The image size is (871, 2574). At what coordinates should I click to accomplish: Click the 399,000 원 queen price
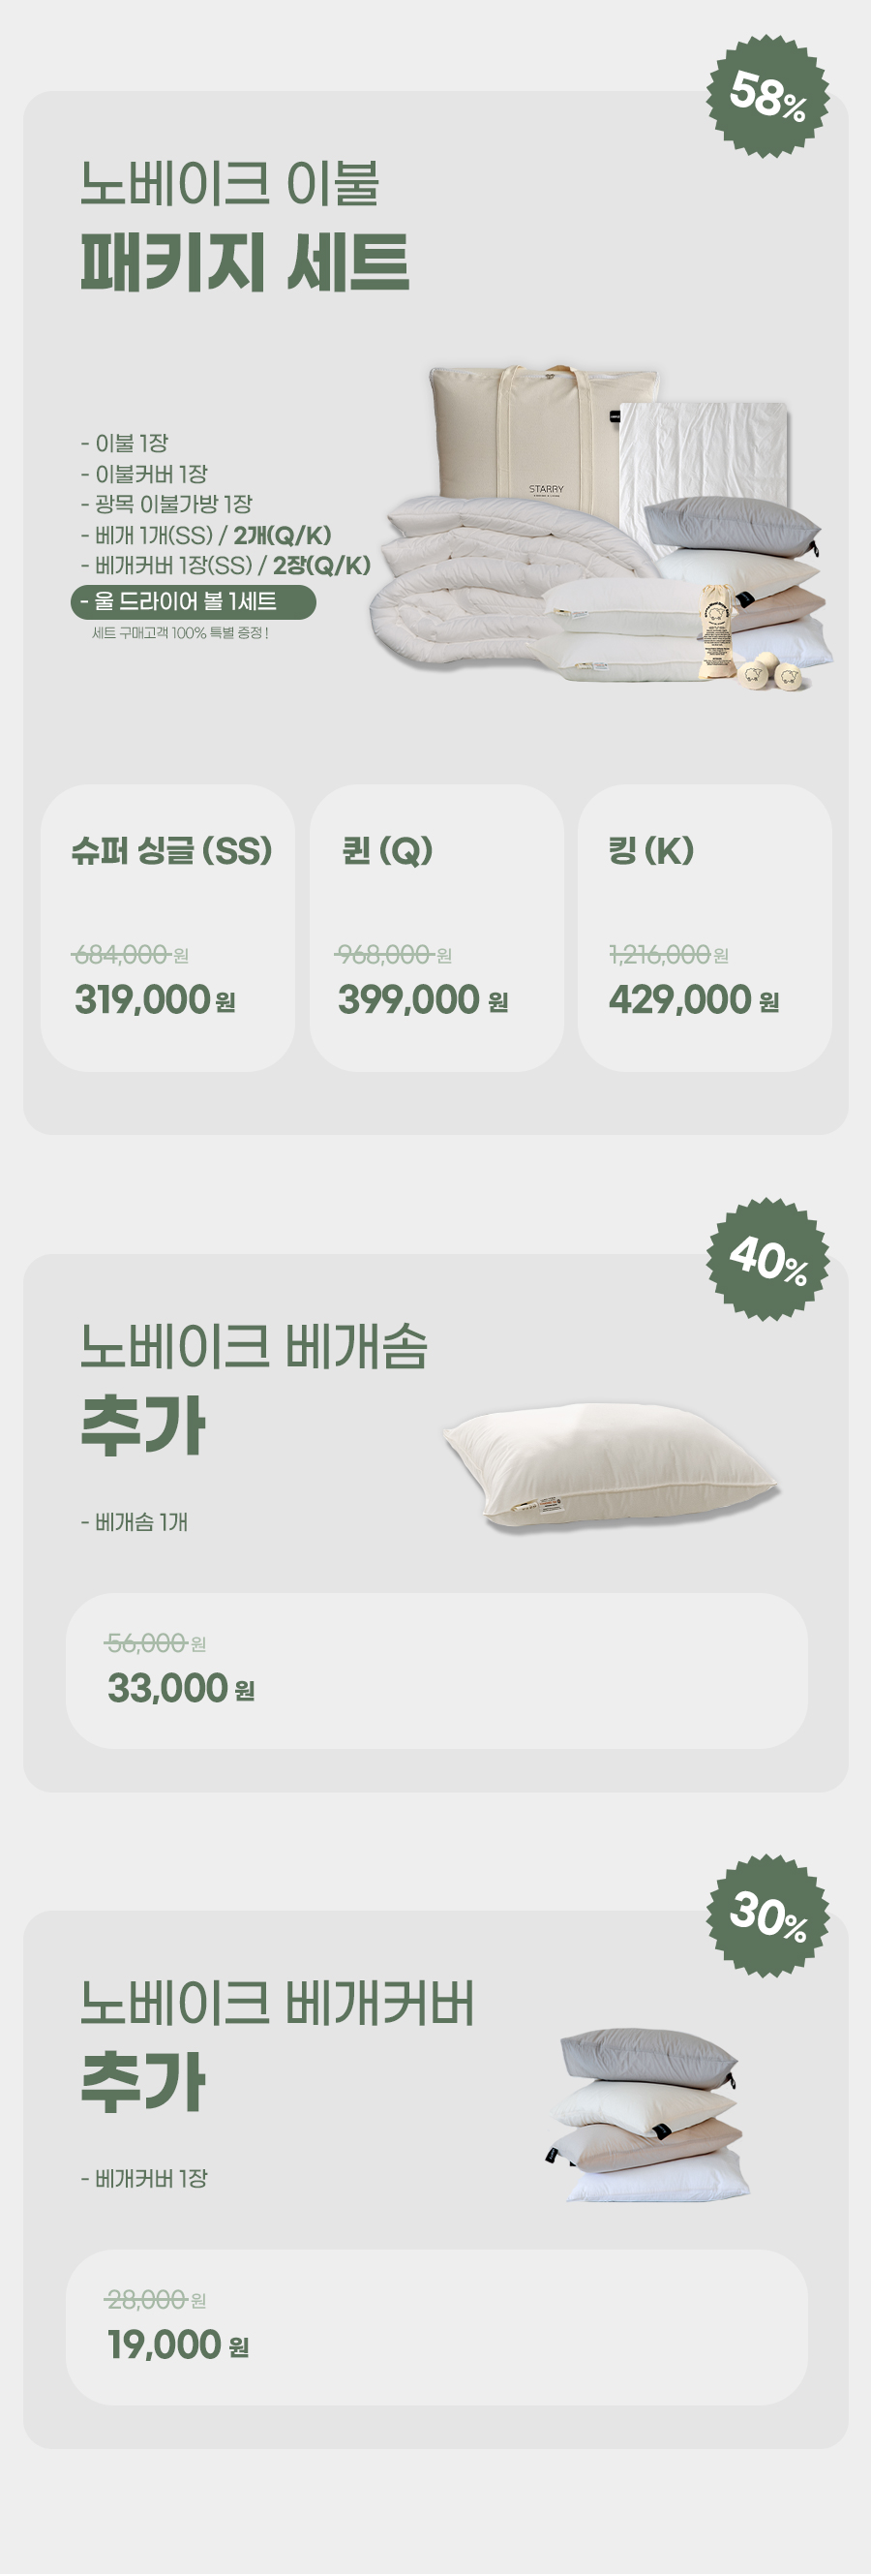pyautogui.click(x=423, y=999)
